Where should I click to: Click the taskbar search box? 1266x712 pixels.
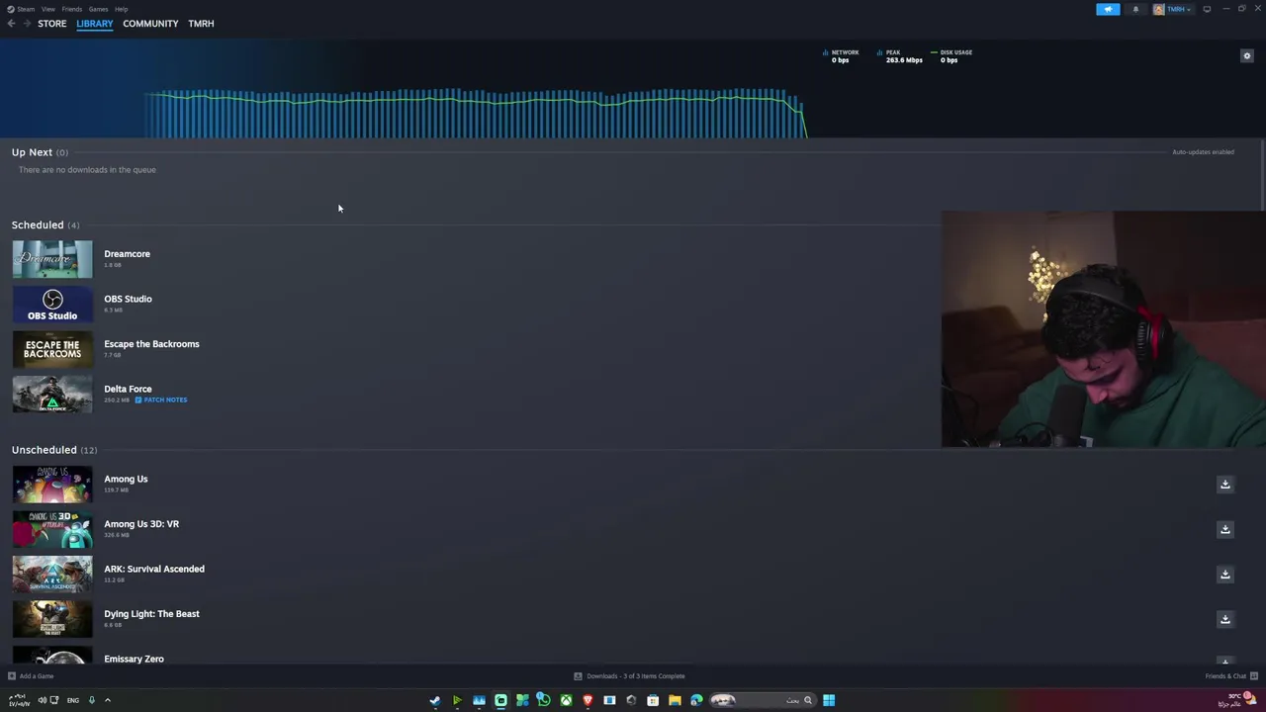coord(764,700)
